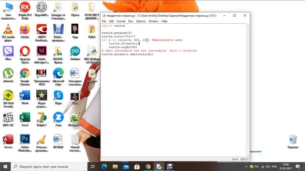Open the notification center icon

click(x=298, y=167)
